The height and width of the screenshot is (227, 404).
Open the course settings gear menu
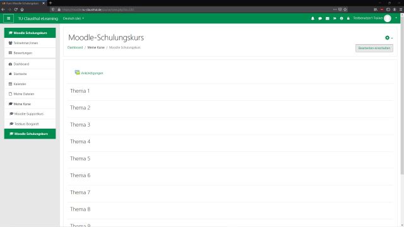click(x=389, y=38)
